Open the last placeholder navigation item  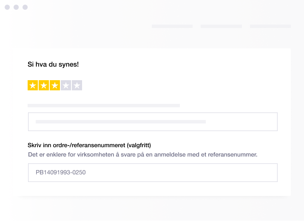coord(270,26)
